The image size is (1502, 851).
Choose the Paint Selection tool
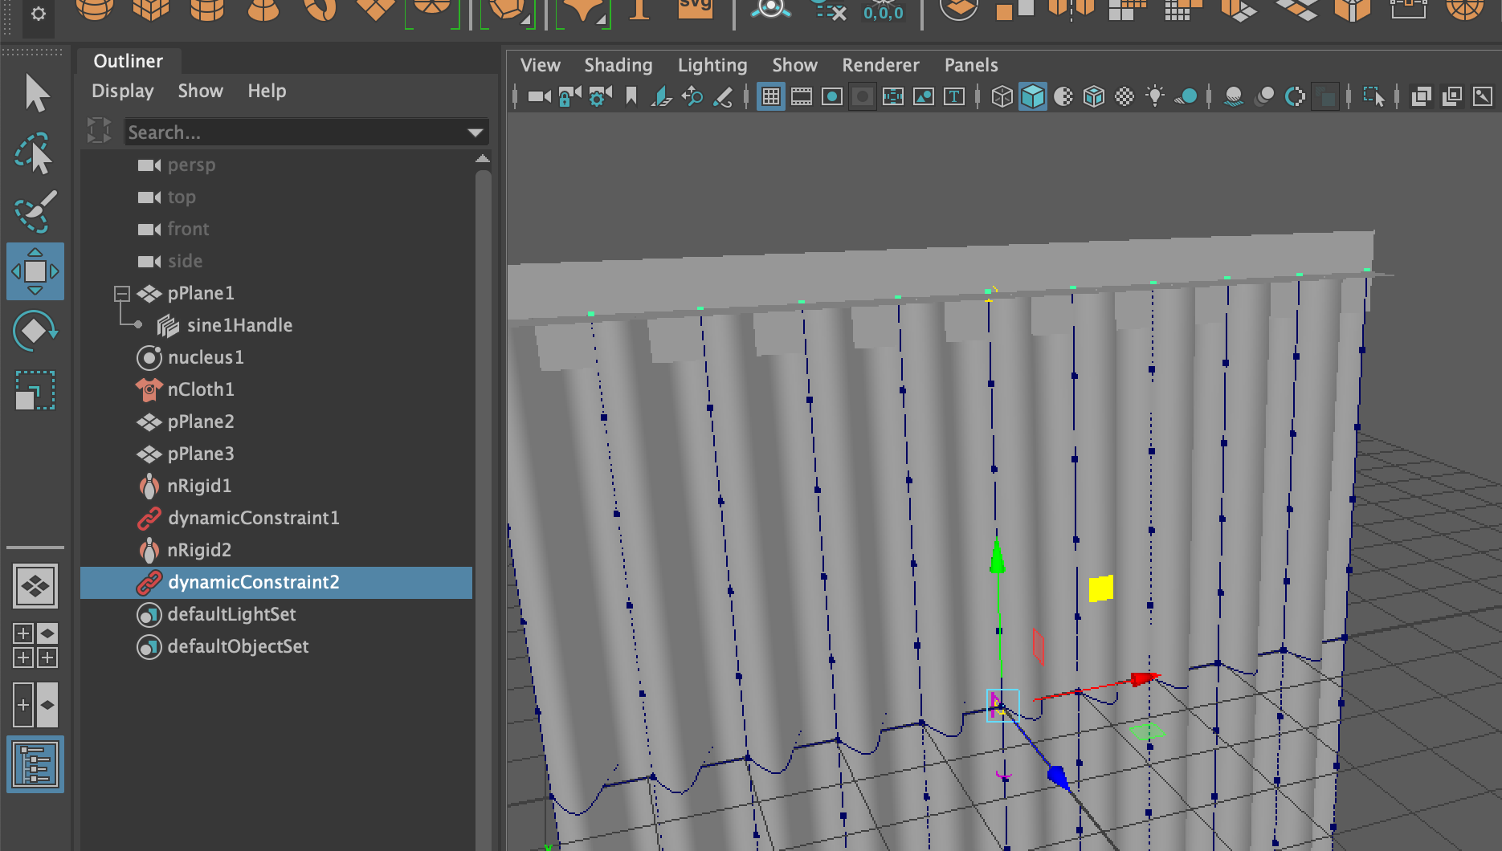point(35,211)
